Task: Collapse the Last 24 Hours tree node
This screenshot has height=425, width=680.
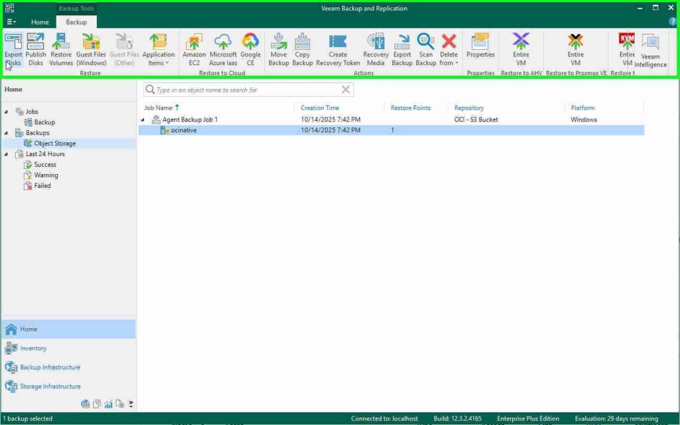Action: (7, 154)
